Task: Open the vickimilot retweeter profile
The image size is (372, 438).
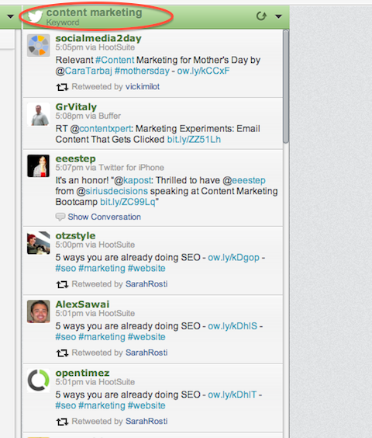Action: pyautogui.click(x=143, y=87)
